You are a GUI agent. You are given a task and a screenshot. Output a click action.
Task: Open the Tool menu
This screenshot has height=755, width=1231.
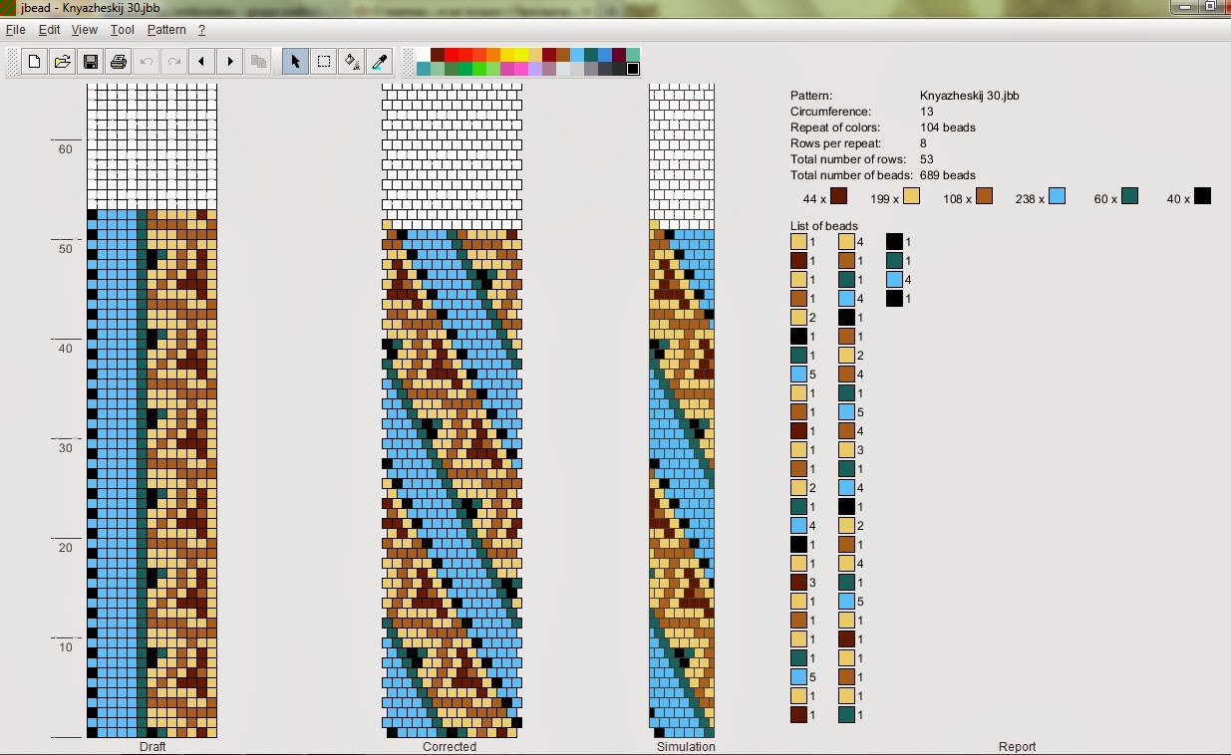pos(122,30)
